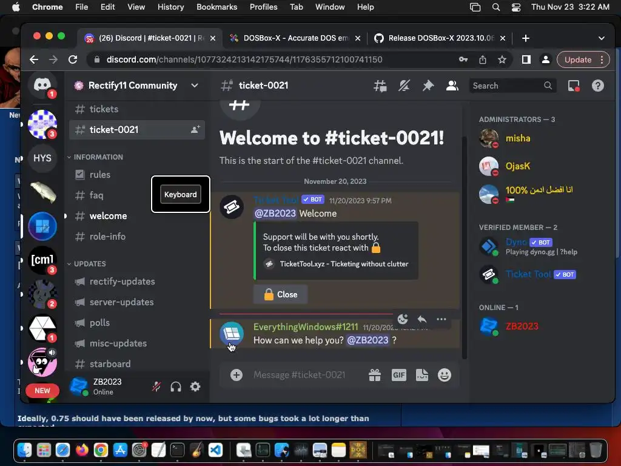Screen dimensions: 621x466
Task: Open more options on EverythingWindows message
Action: click(x=441, y=319)
